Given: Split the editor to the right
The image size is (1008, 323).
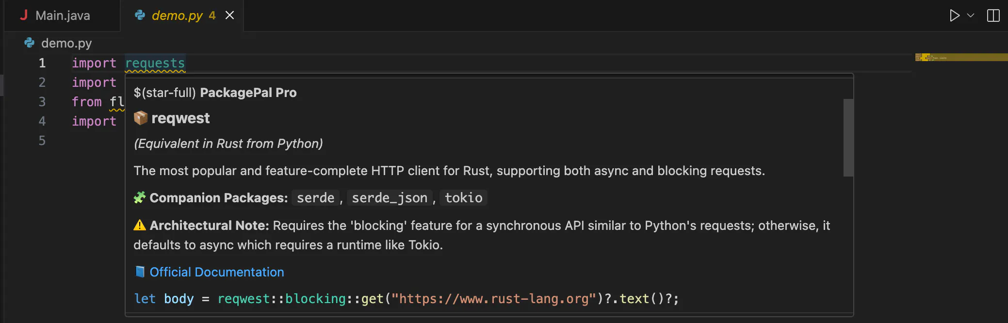Looking at the screenshot, I should coord(993,16).
